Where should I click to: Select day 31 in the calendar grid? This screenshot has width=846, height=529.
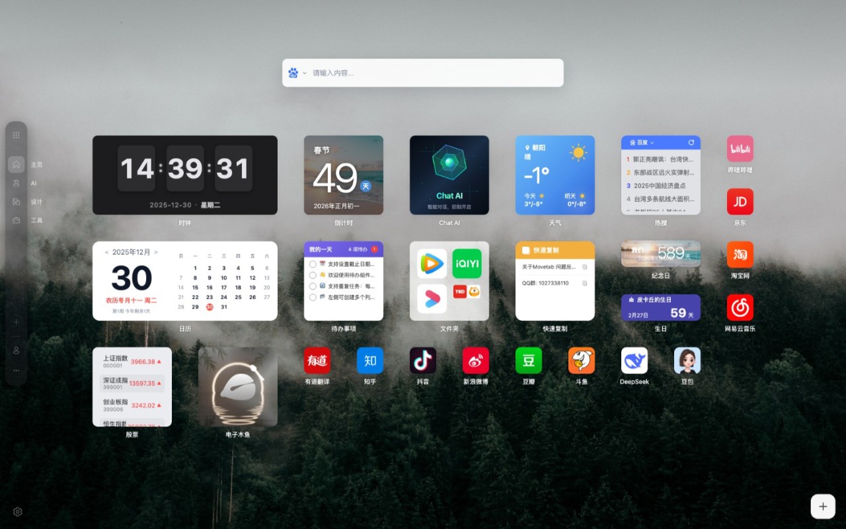(223, 307)
